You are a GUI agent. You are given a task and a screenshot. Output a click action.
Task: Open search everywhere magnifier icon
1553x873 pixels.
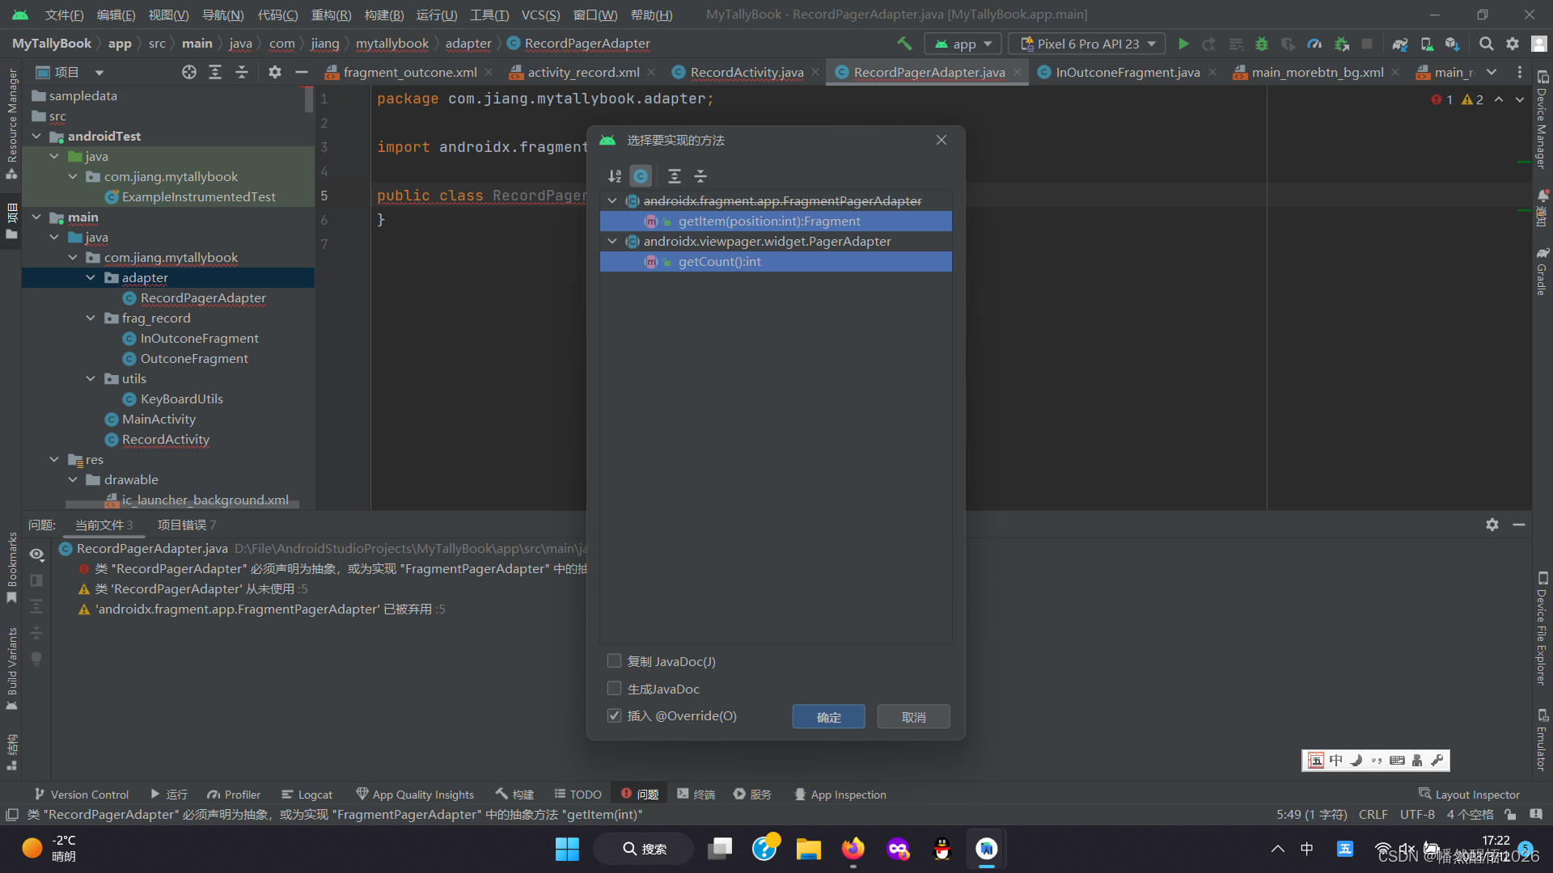[1486, 44]
